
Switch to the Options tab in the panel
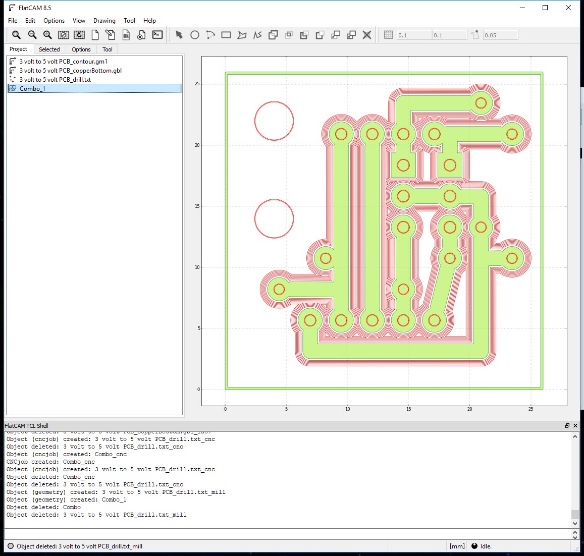coord(81,49)
